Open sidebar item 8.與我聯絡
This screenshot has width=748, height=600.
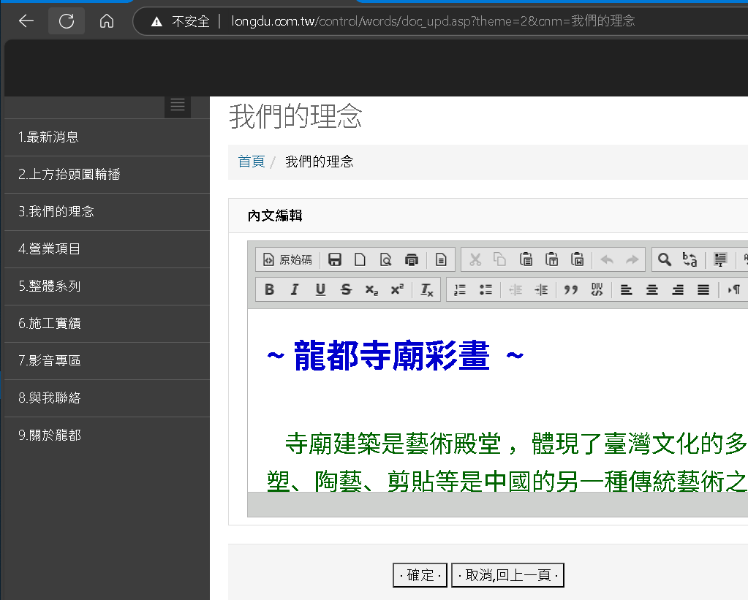click(107, 398)
